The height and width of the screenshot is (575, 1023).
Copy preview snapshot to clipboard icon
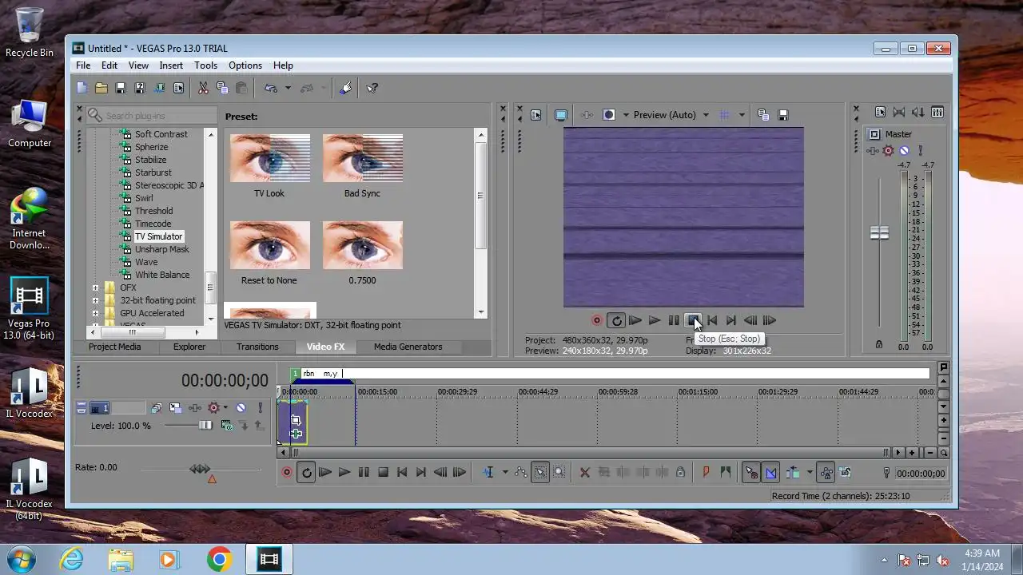point(762,115)
